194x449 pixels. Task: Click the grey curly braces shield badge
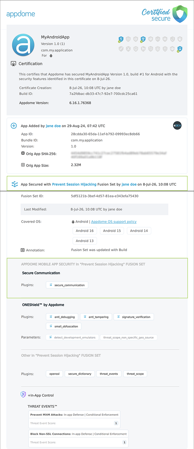click(128, 39)
